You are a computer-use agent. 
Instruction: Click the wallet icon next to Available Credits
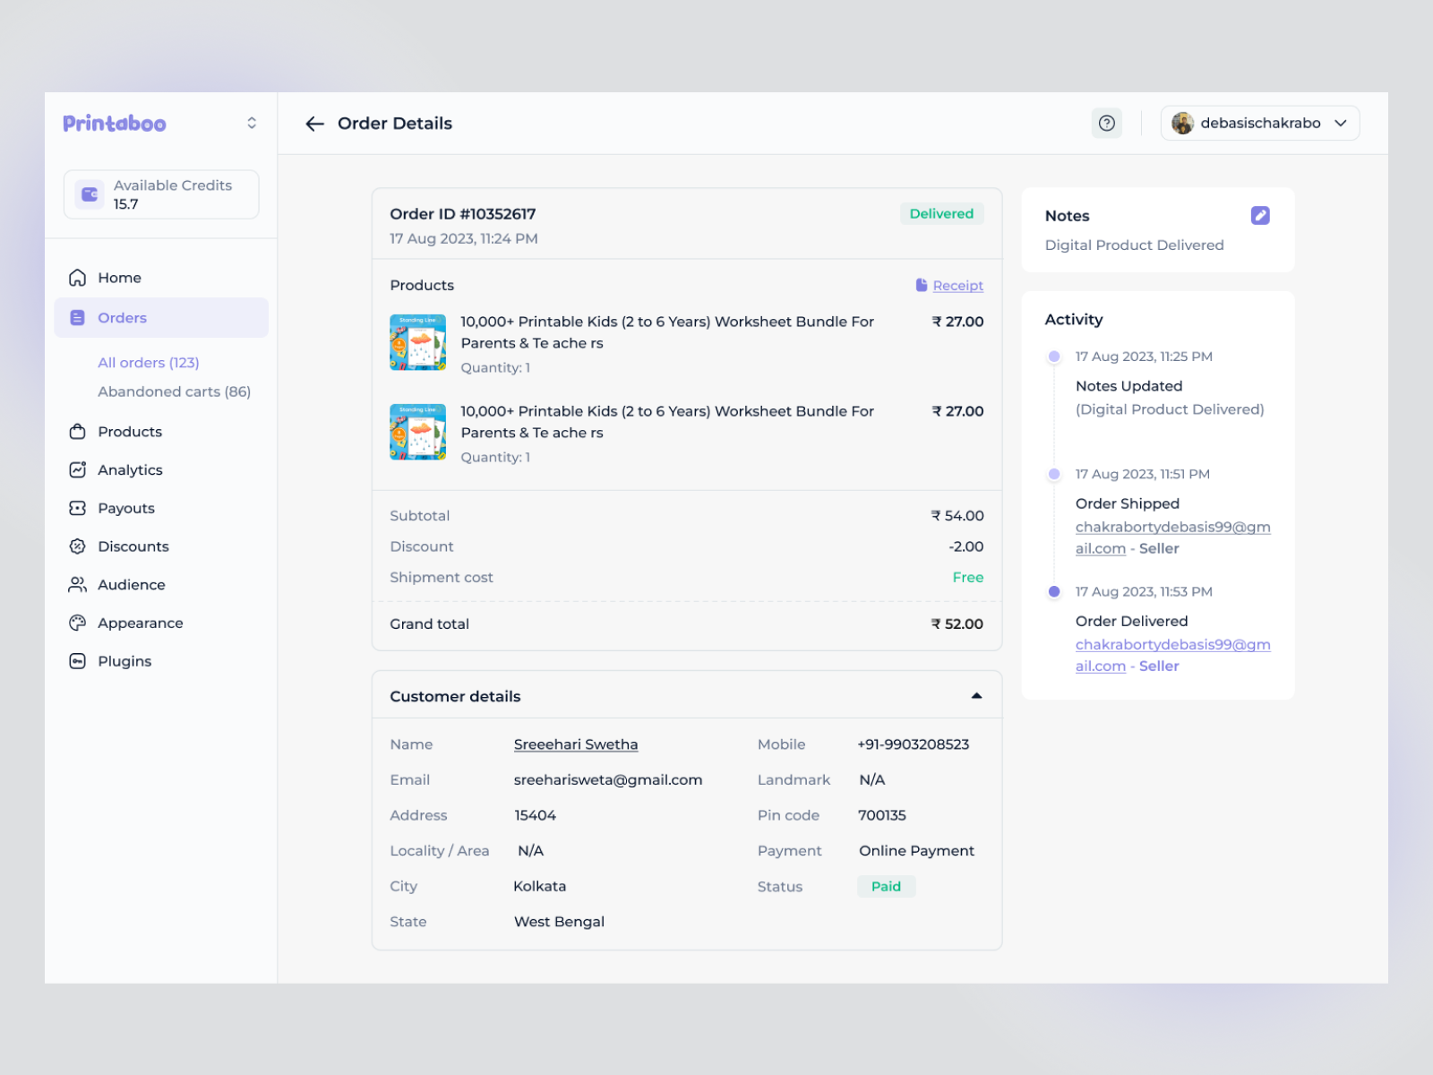pos(88,193)
